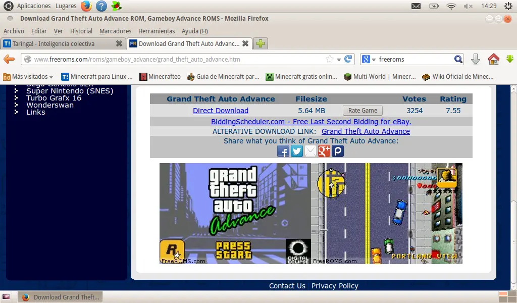Viewport: 517px width, 303px height.
Task: Click the Rate Game button
Action: pyautogui.click(x=363, y=111)
